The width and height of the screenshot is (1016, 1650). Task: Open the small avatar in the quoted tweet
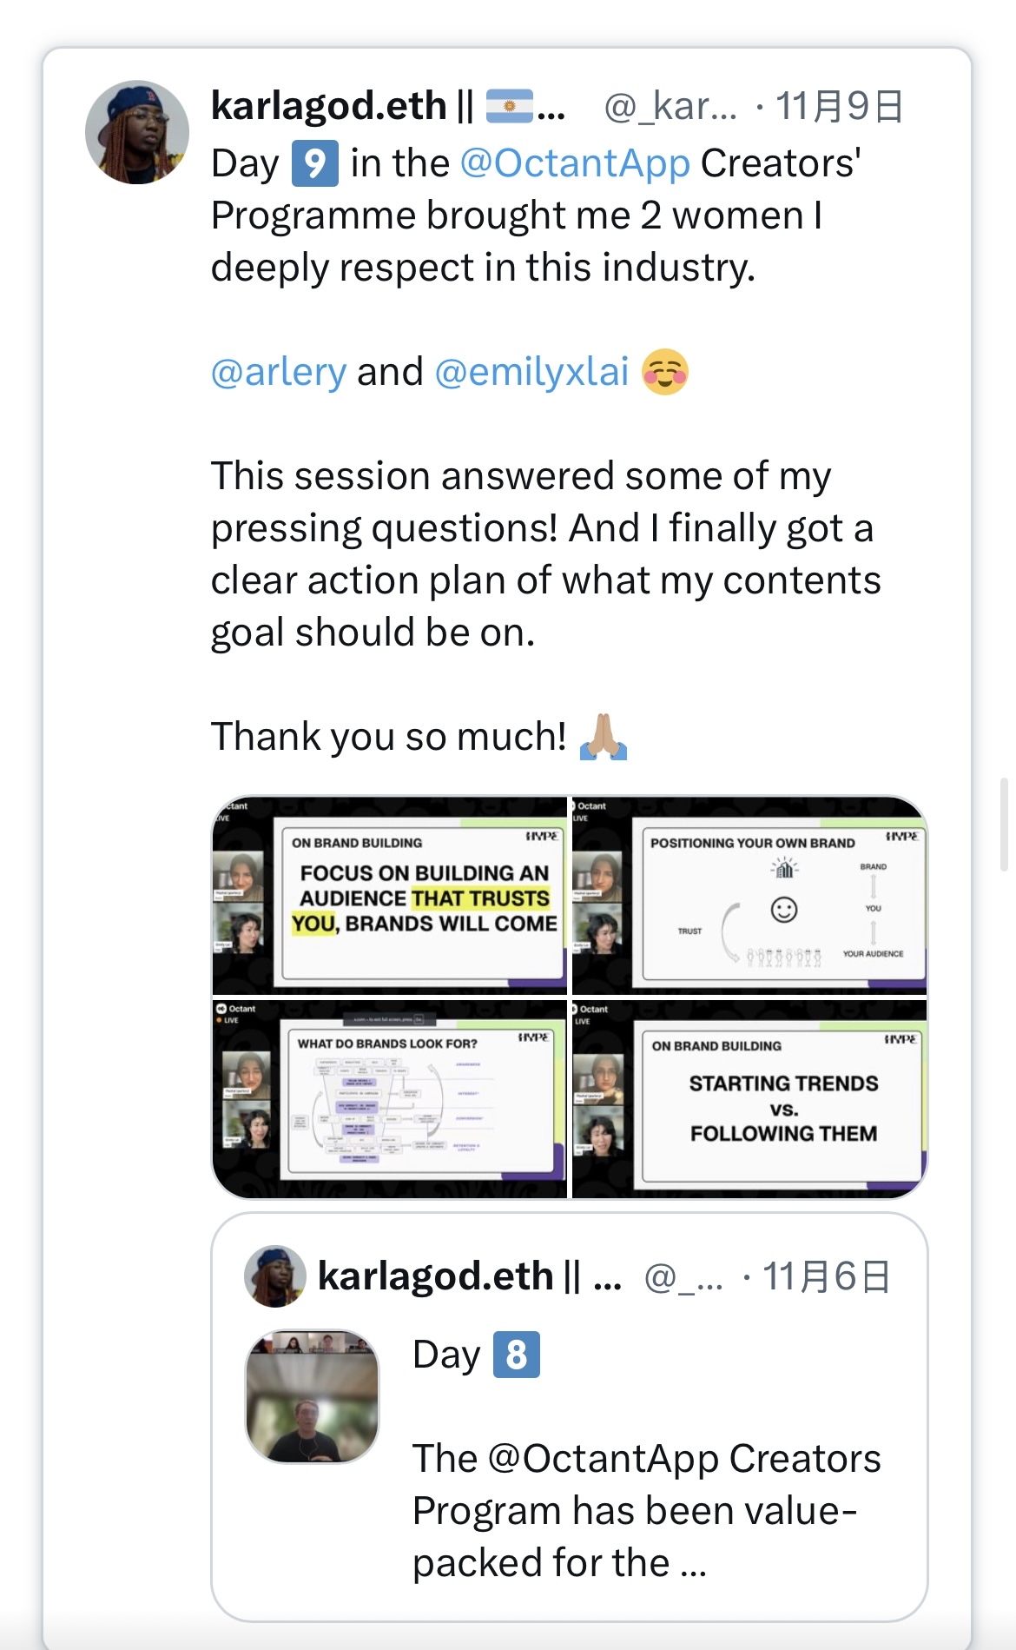coord(275,1276)
